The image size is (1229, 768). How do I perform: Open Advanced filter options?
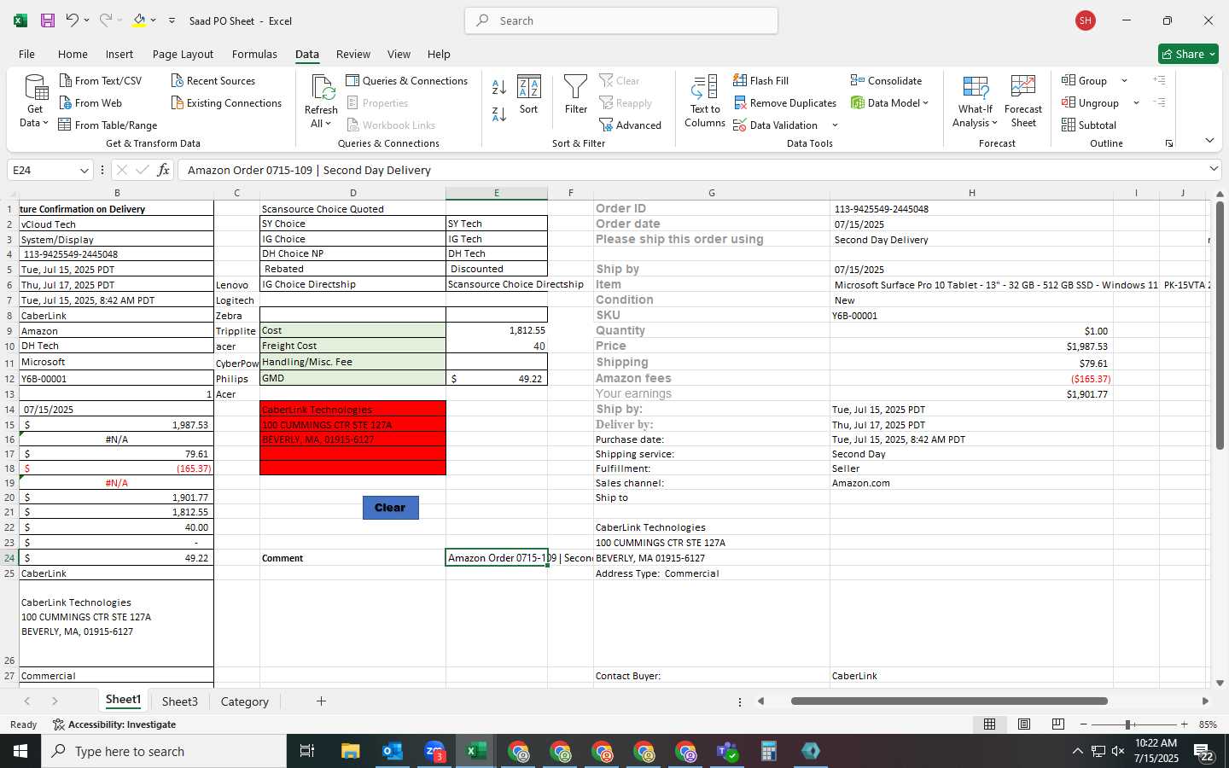(631, 125)
